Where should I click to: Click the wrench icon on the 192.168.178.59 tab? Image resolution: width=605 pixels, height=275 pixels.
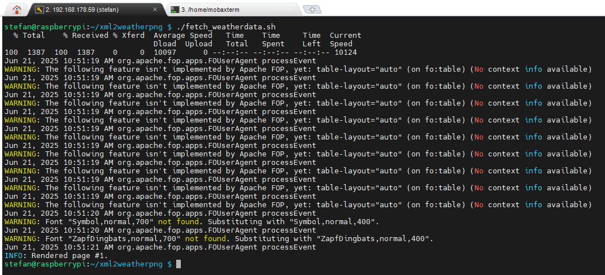(40, 10)
